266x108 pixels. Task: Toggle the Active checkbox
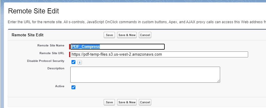73,87
